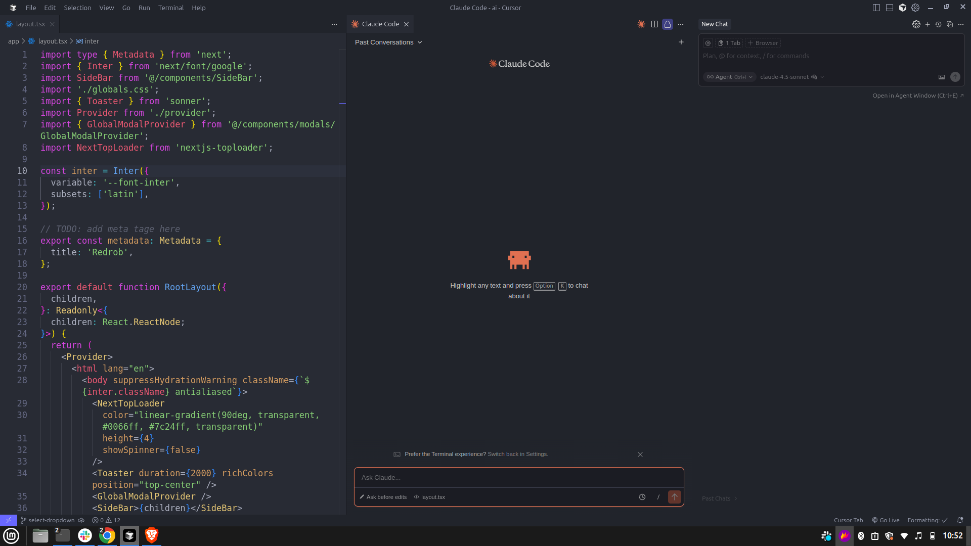Switch to the layout.tsx editor tab
The height and width of the screenshot is (546, 971).
pos(30,24)
